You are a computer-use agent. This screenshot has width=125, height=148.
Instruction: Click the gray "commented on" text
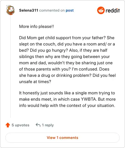point(52,10)
